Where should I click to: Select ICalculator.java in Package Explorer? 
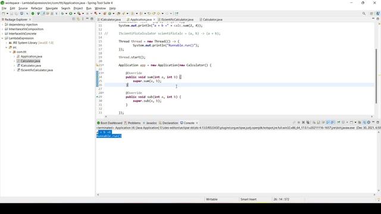pos(30,65)
